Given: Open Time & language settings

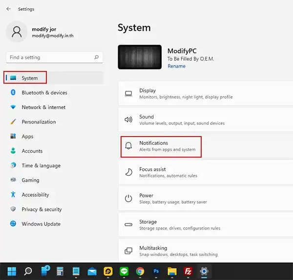Looking at the screenshot, I should click(x=41, y=165).
